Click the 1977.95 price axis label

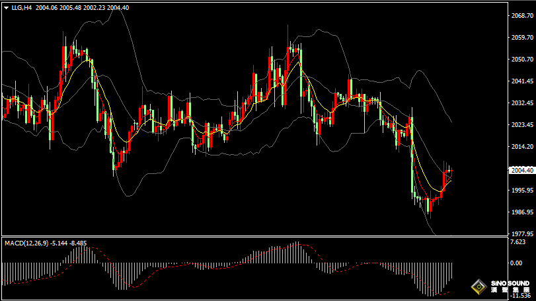click(x=522, y=234)
